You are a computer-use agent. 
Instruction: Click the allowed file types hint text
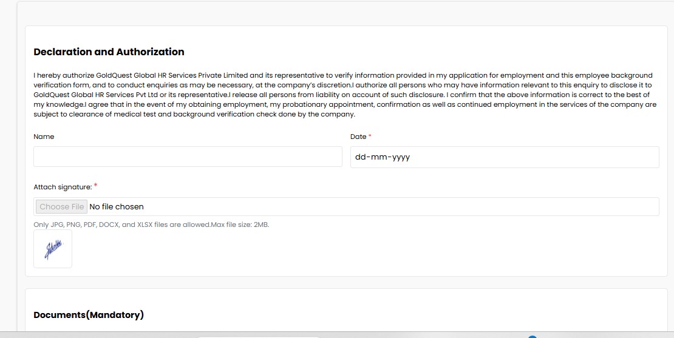(x=121, y=225)
